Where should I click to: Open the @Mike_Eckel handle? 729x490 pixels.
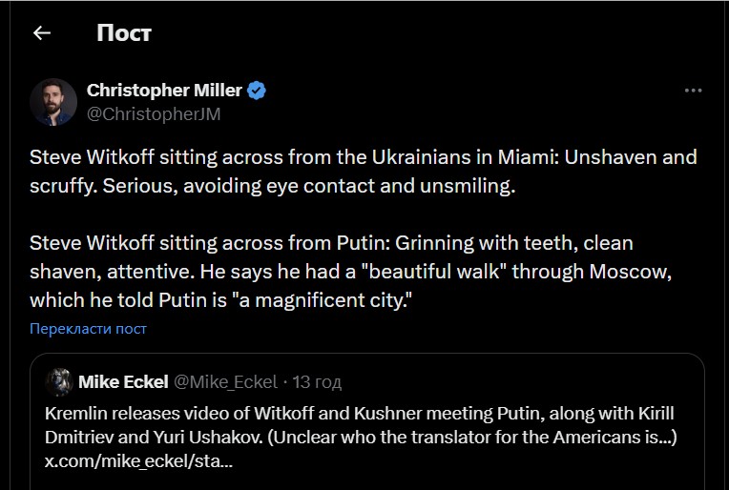pos(224,382)
